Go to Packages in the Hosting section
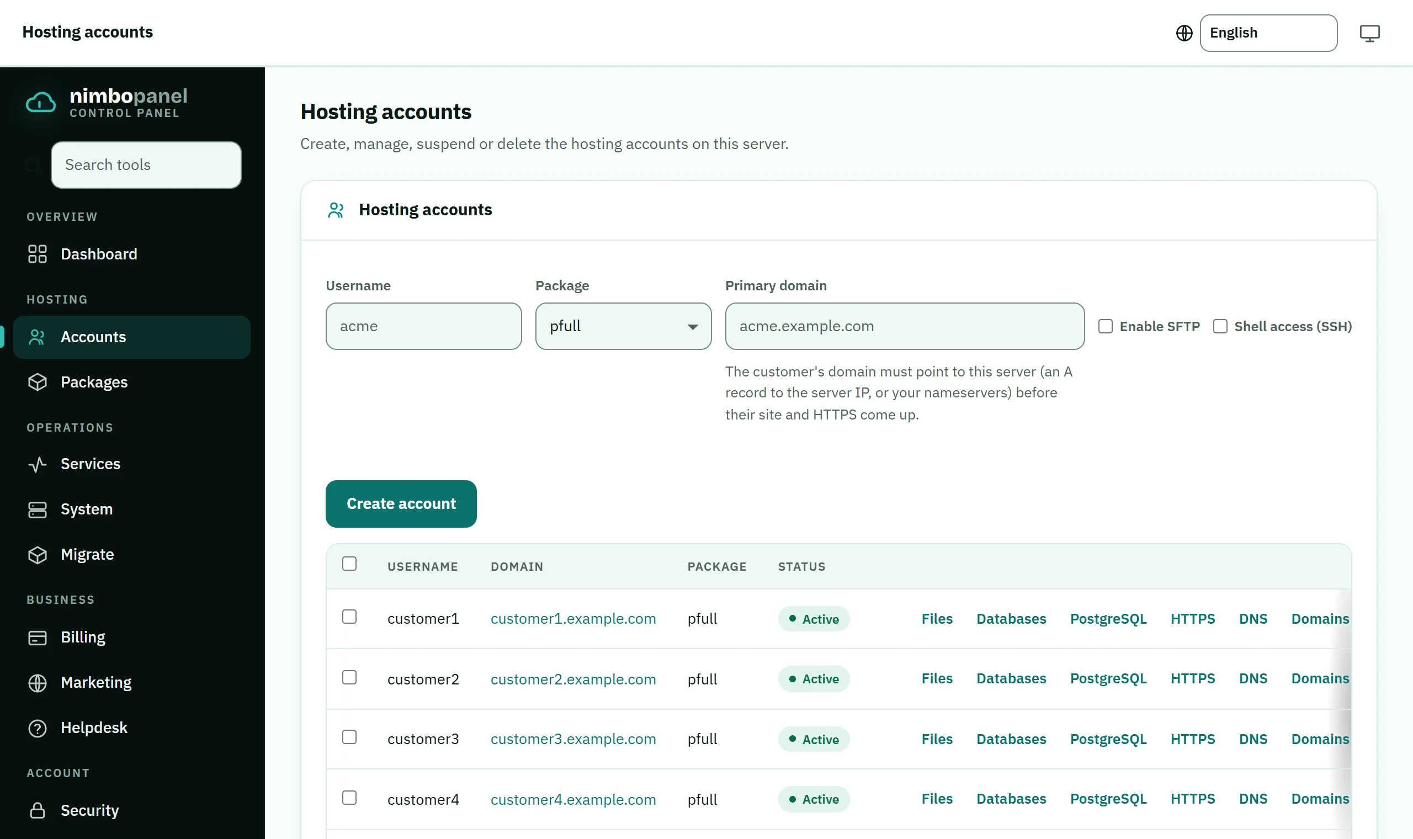This screenshot has height=839, width=1413. pyautogui.click(x=132, y=382)
